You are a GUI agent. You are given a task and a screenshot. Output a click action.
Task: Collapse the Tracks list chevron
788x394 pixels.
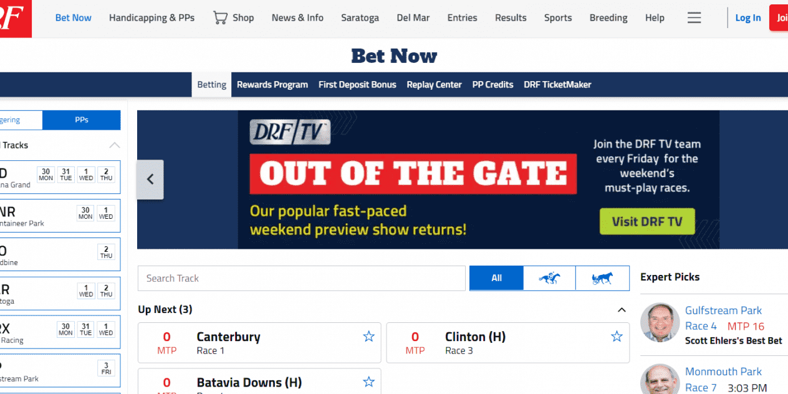pyautogui.click(x=115, y=145)
